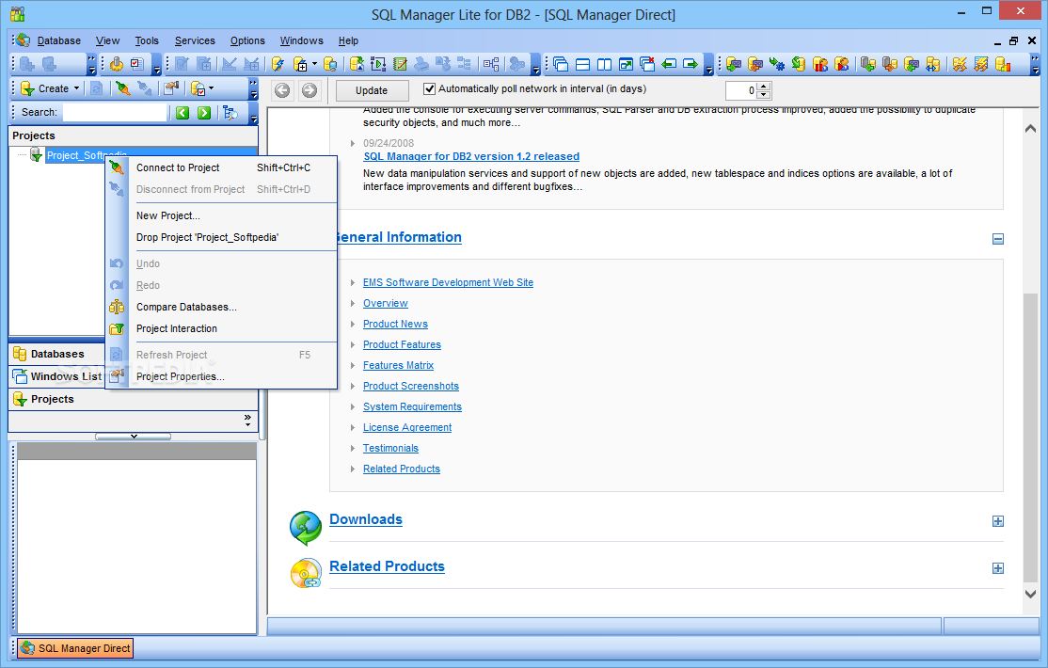Image resolution: width=1048 pixels, height=668 pixels.
Task: Expand navigation bar chevron below Projects
Action: tap(248, 420)
